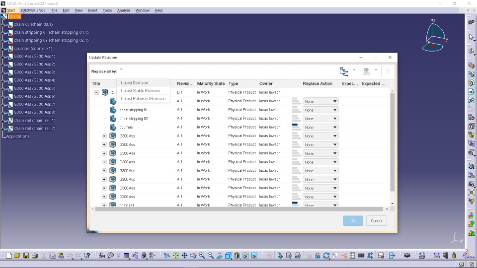The height and width of the screenshot is (268, 477).
Task: Select chain rail (chain rail.2) in tree
Action: click(x=34, y=128)
